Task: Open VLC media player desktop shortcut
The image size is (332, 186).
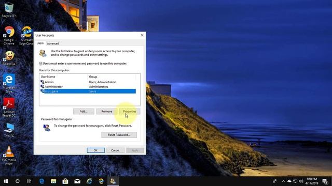Action: pos(9,155)
